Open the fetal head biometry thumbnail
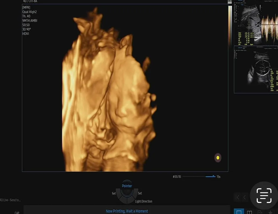The height and width of the screenshot is (214, 278). (x=256, y=70)
